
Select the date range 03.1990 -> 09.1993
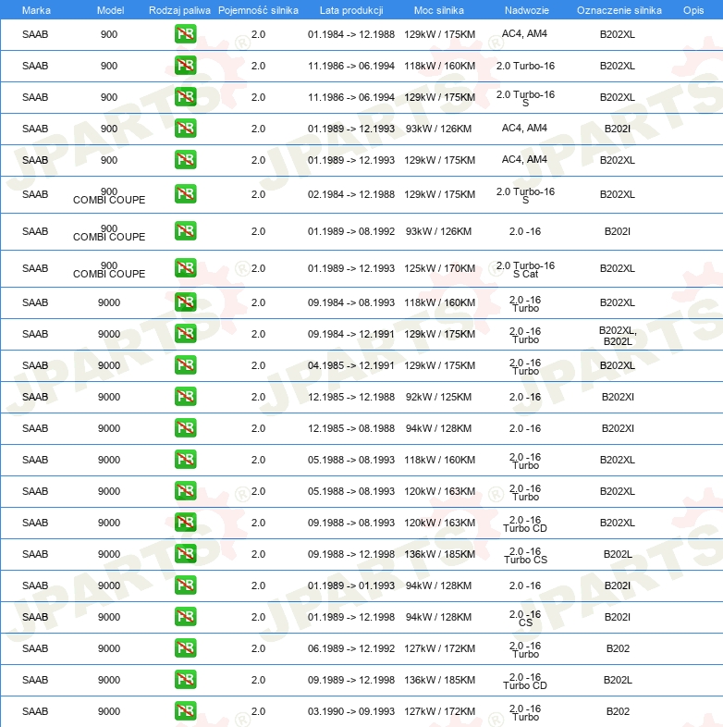point(351,711)
